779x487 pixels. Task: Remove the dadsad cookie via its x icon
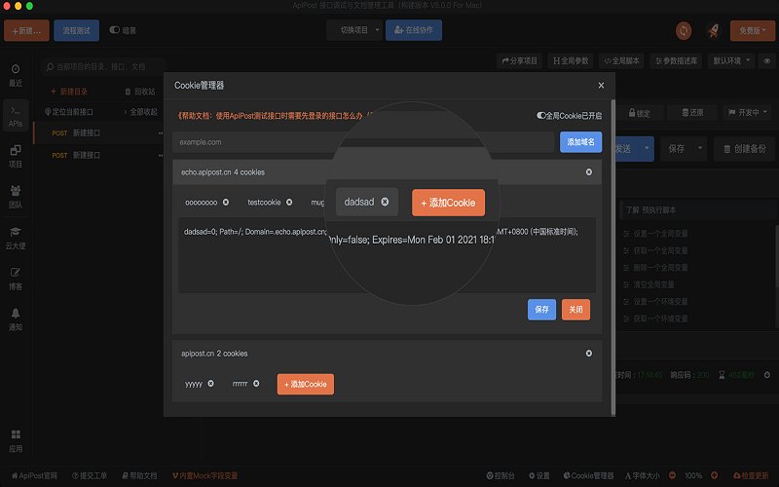click(385, 202)
